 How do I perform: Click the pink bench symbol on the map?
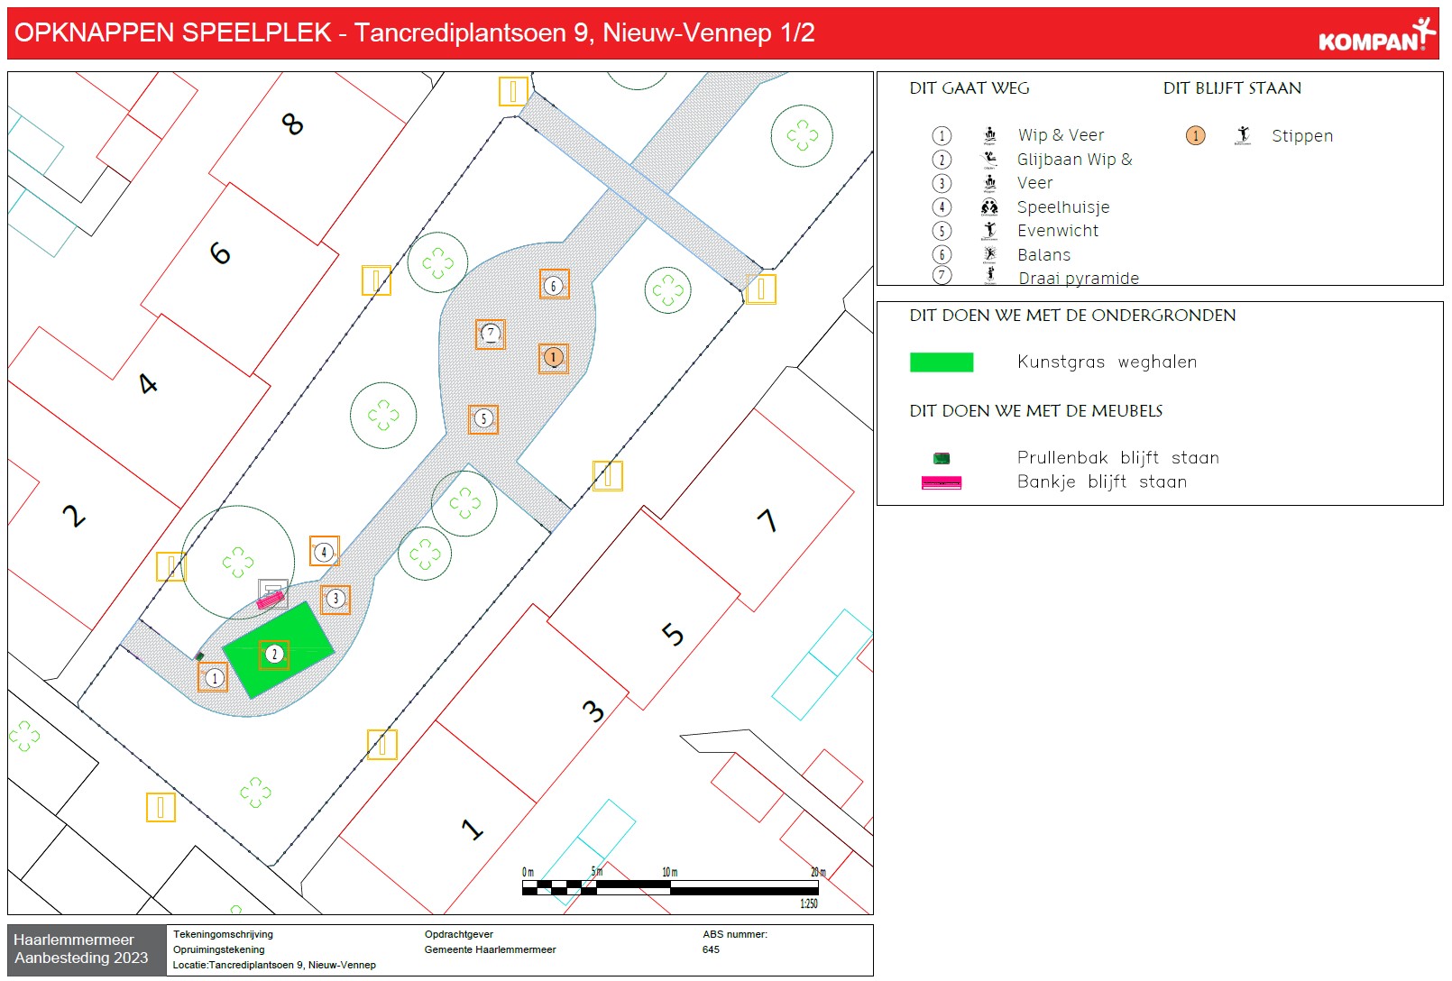tap(270, 598)
